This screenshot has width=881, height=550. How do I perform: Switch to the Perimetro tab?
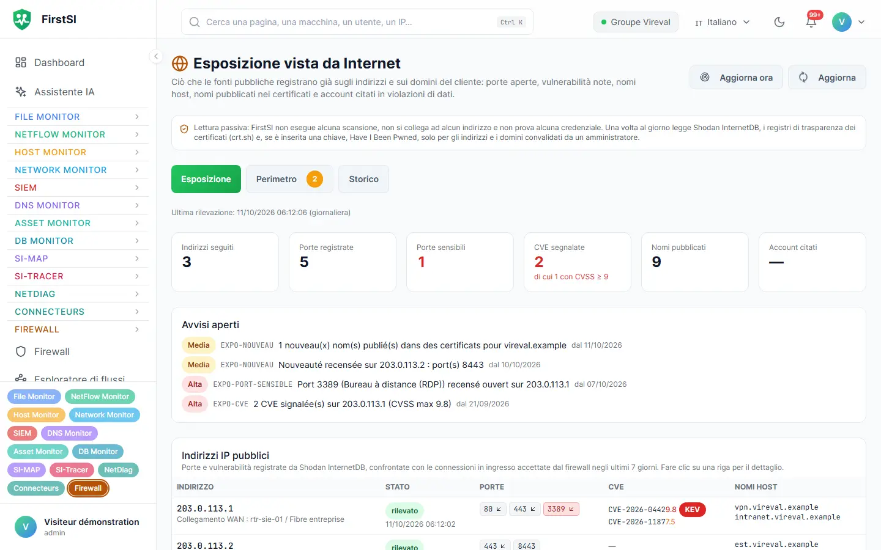pyautogui.click(x=289, y=179)
